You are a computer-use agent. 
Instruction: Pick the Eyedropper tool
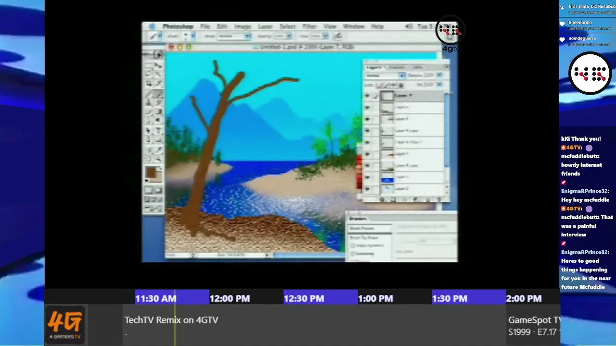158,149
